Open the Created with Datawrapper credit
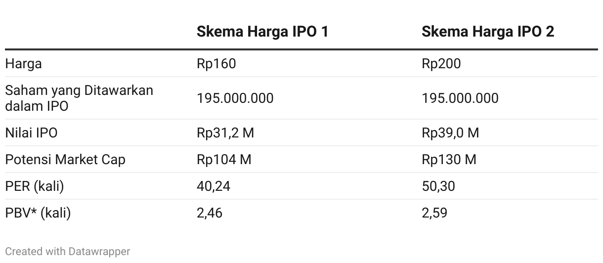 tap(68, 252)
